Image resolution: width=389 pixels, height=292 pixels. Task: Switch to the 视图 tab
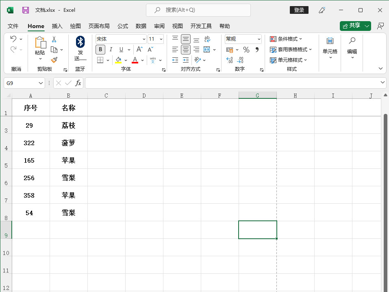(x=177, y=26)
